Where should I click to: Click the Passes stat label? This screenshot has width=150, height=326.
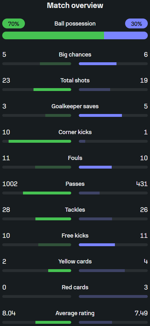[75, 184]
